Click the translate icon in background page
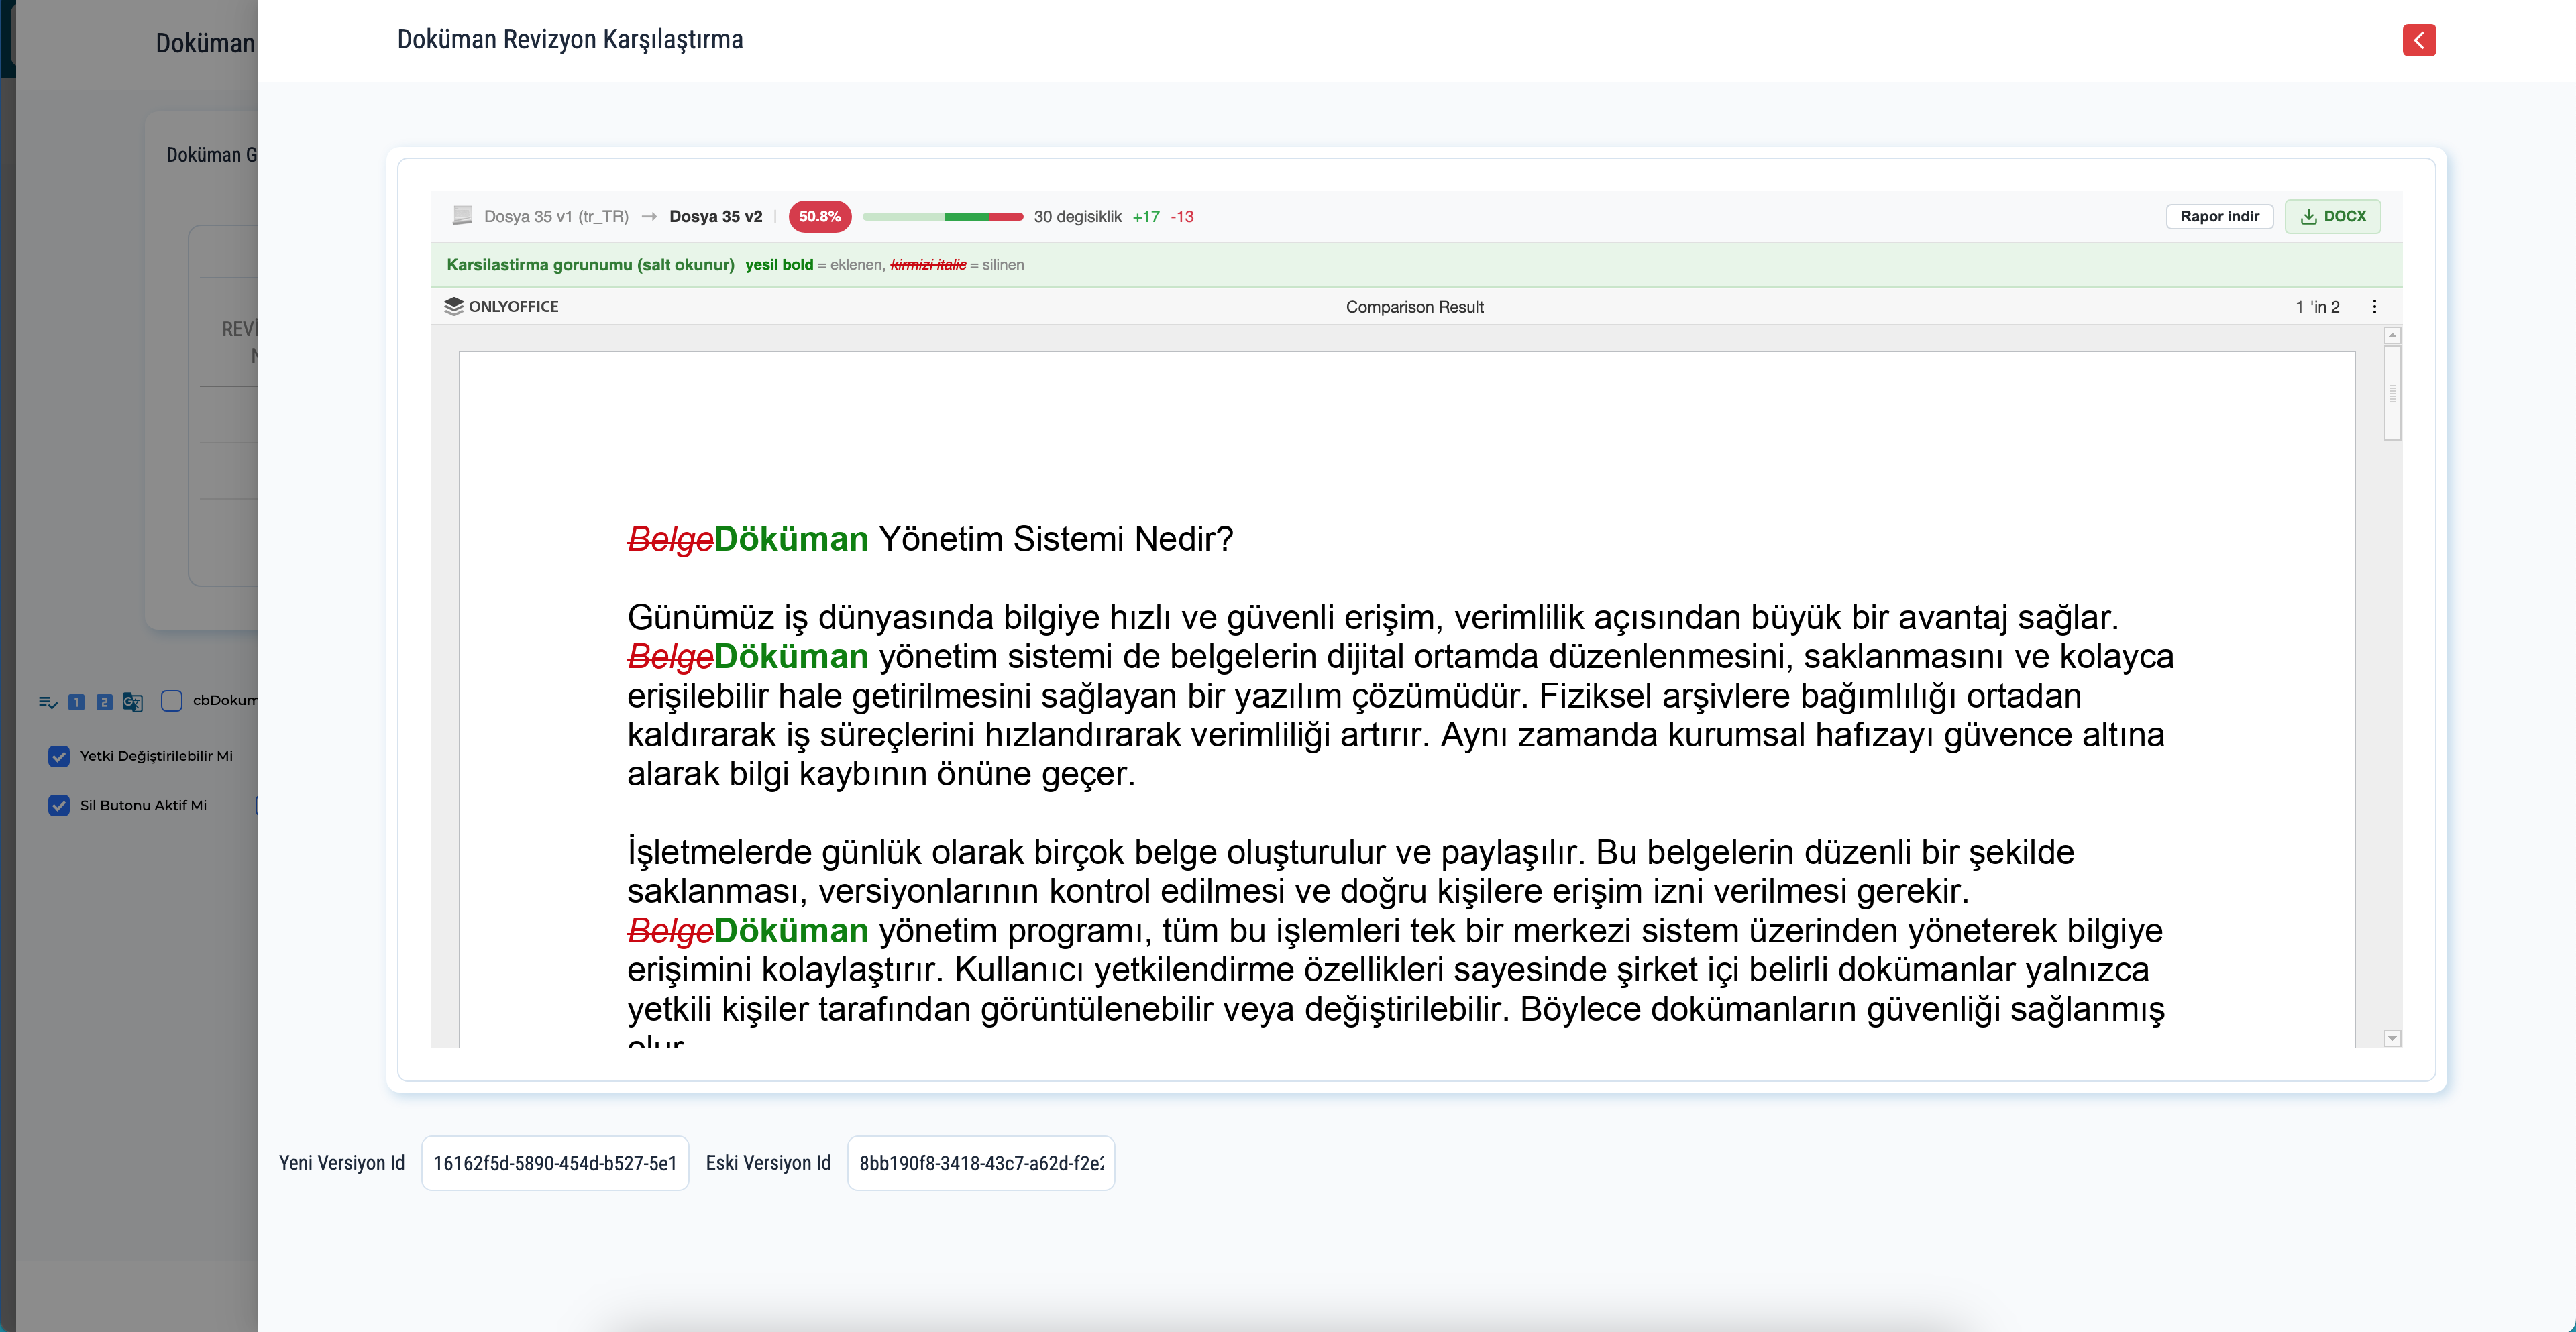This screenshot has height=1332, width=2576. [132, 701]
